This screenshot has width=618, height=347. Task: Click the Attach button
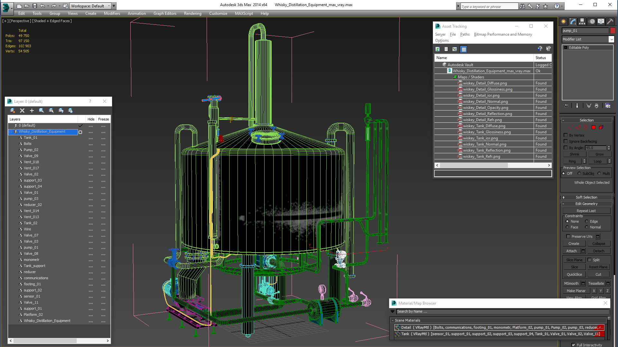(x=572, y=251)
